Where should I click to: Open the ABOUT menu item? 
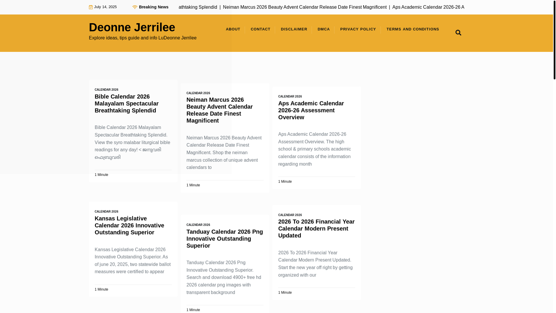(x=233, y=29)
